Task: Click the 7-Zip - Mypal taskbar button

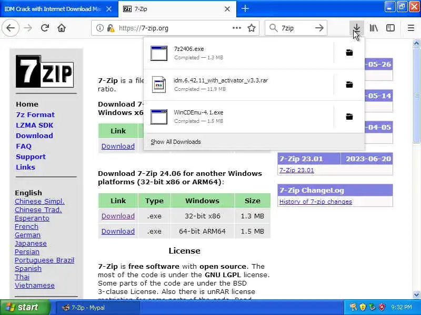Action: [98, 308]
